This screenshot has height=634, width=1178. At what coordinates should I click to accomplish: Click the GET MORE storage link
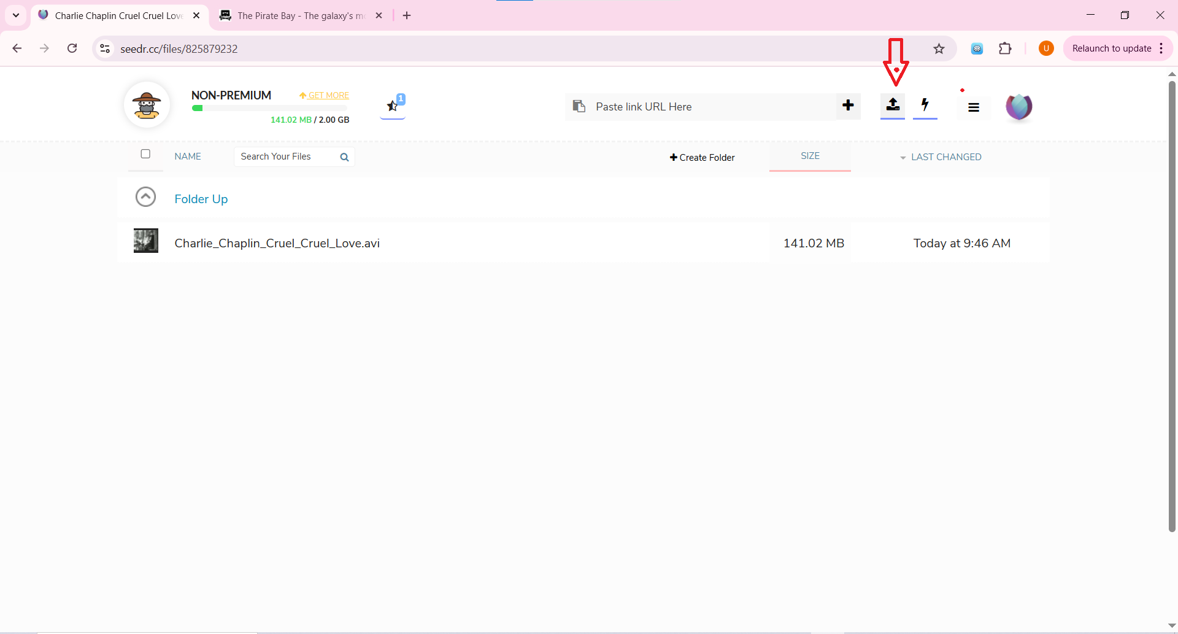tap(324, 95)
